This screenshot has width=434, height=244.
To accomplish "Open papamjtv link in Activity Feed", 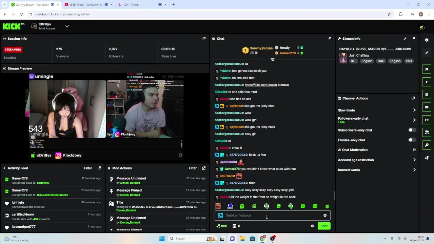I will click(43, 183).
